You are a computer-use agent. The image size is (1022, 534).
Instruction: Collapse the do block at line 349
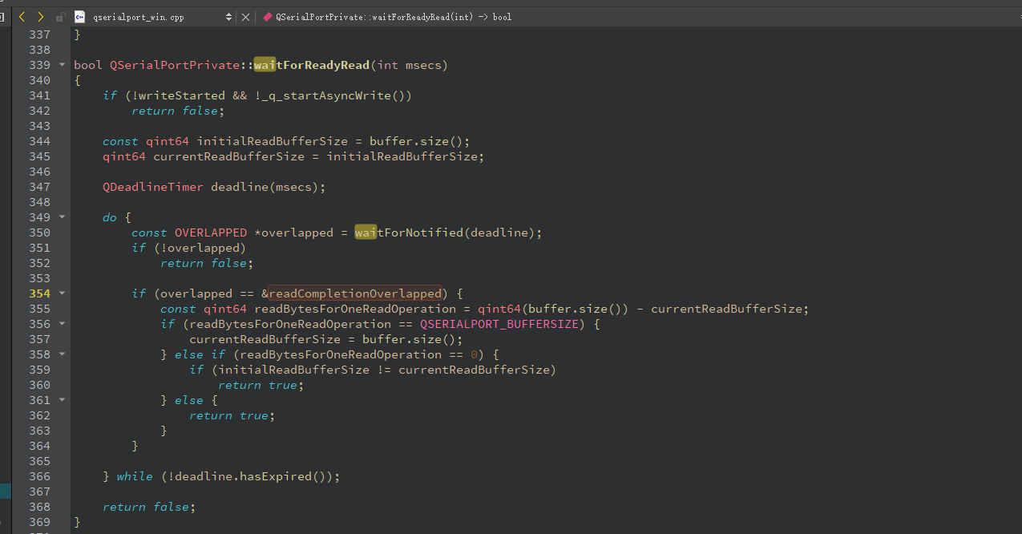(x=62, y=217)
